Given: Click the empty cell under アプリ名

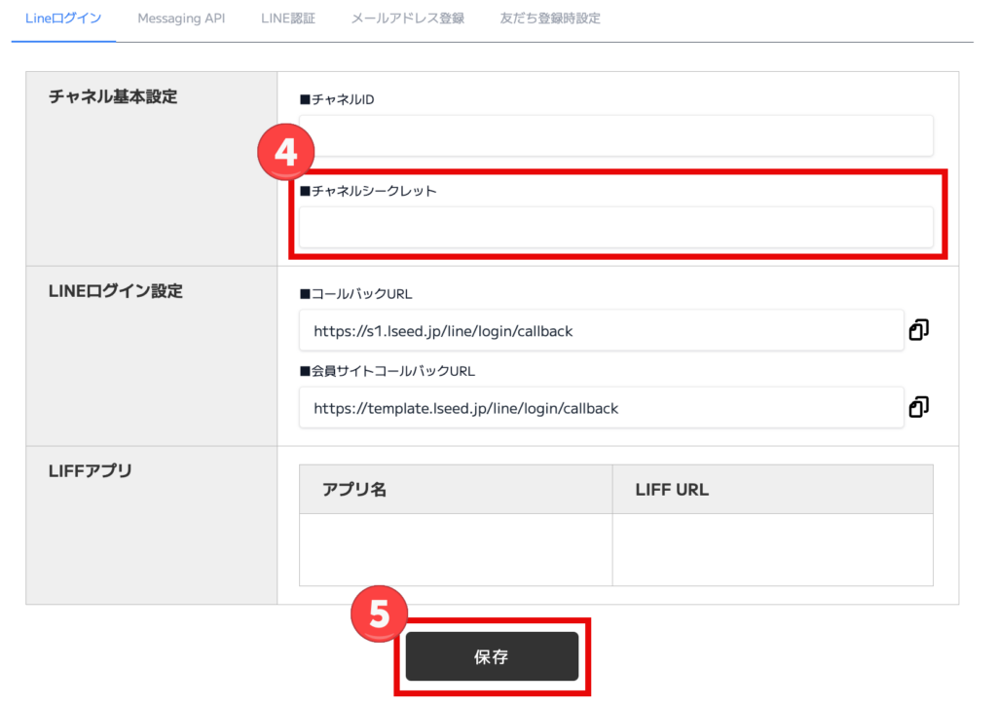Looking at the screenshot, I should click(456, 549).
